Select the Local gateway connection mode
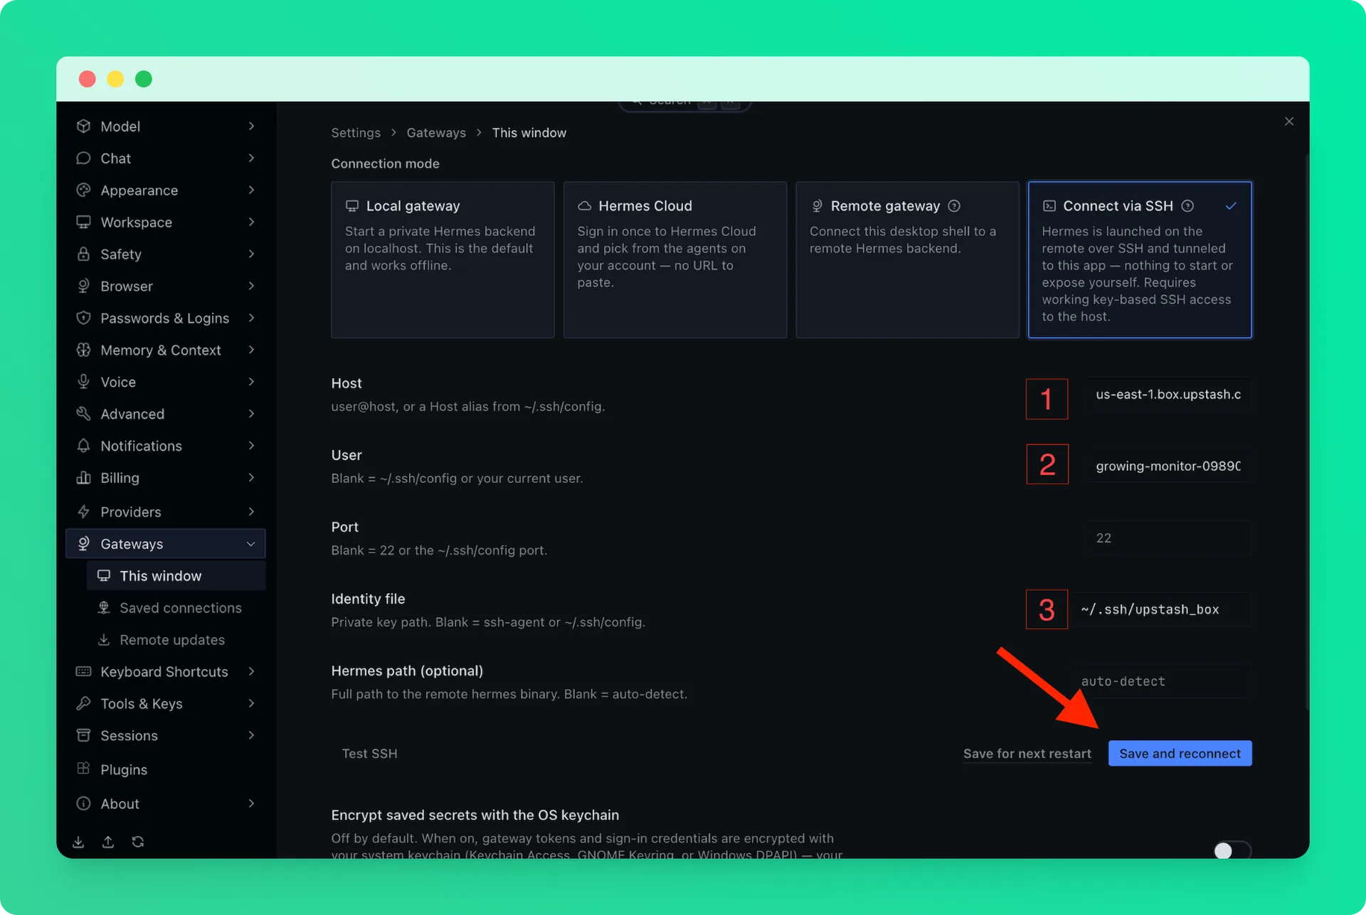Viewport: 1366px width, 915px height. (443, 259)
